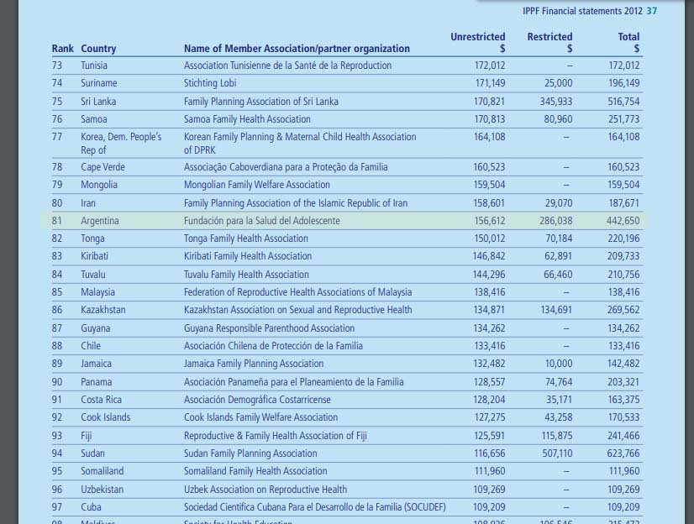This screenshot has height=524, width=694.
Task: Select 'Jamaica Family Planning Association' entry
Action: (254, 364)
